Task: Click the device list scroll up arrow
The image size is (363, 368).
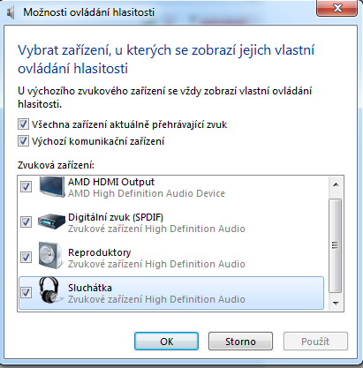Action: click(336, 184)
